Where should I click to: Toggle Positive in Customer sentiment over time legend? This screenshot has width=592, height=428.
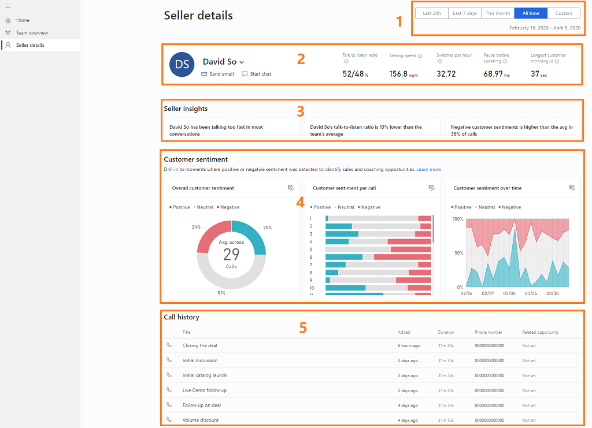click(463, 207)
